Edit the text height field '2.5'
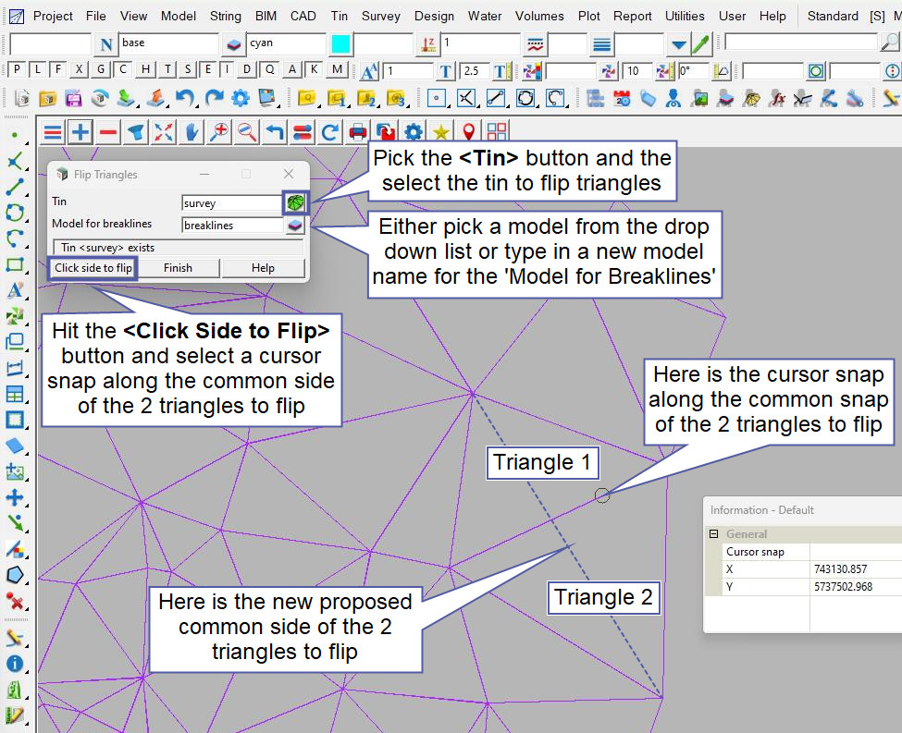 (x=476, y=71)
